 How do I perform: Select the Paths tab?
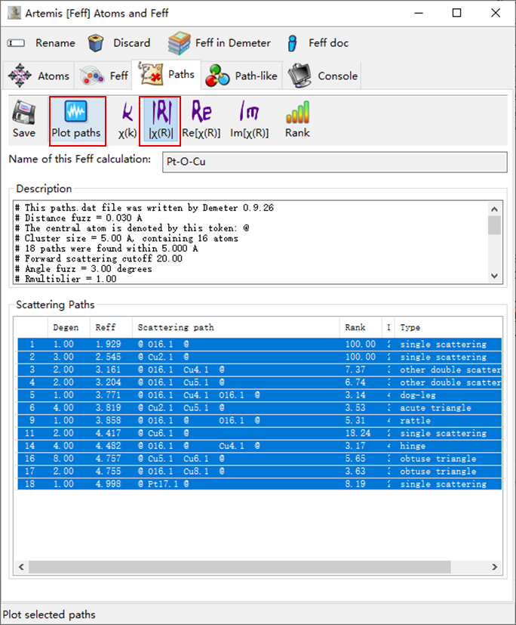coord(167,75)
